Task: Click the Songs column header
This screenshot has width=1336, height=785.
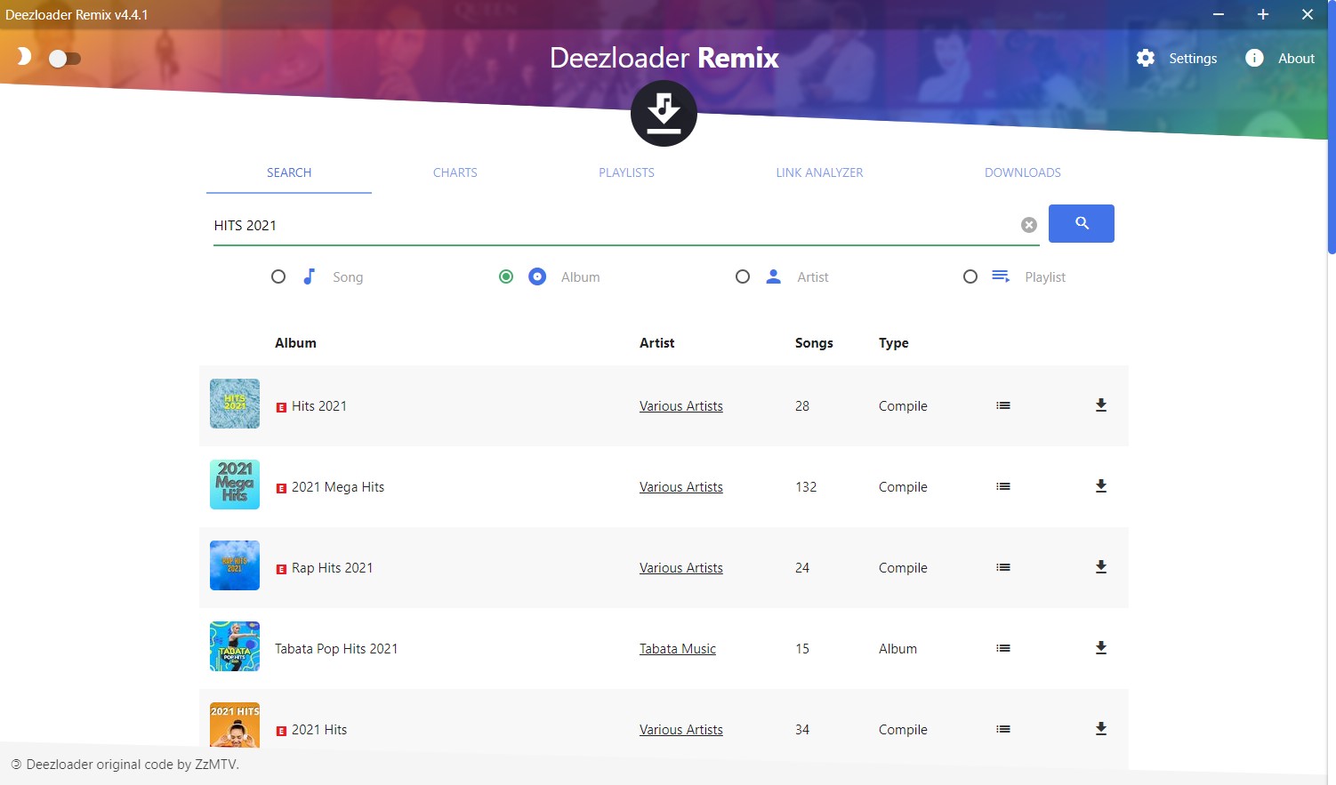Action: click(814, 343)
